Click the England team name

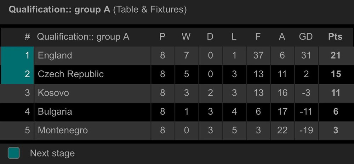pos(55,55)
